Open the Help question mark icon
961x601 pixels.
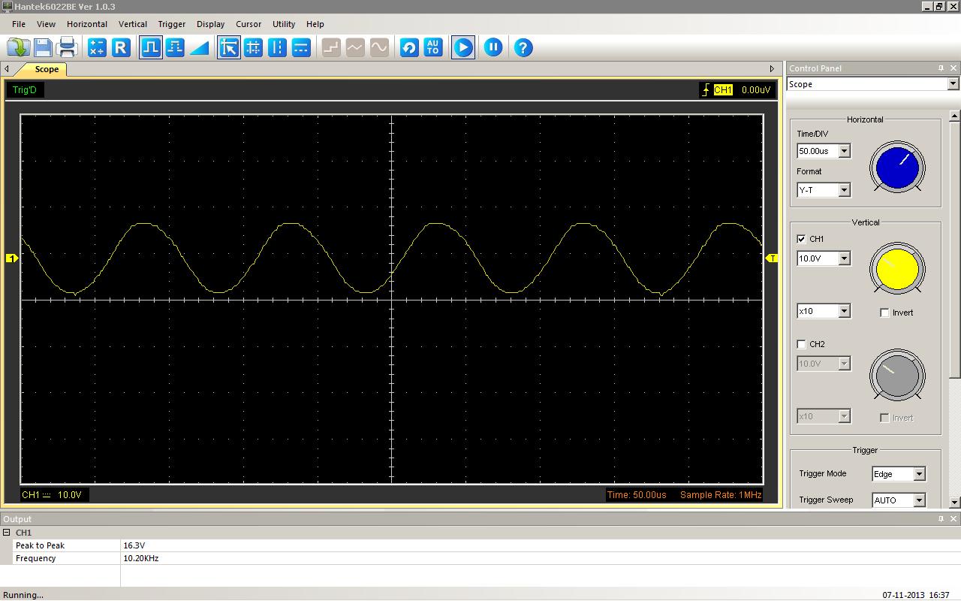coord(523,48)
